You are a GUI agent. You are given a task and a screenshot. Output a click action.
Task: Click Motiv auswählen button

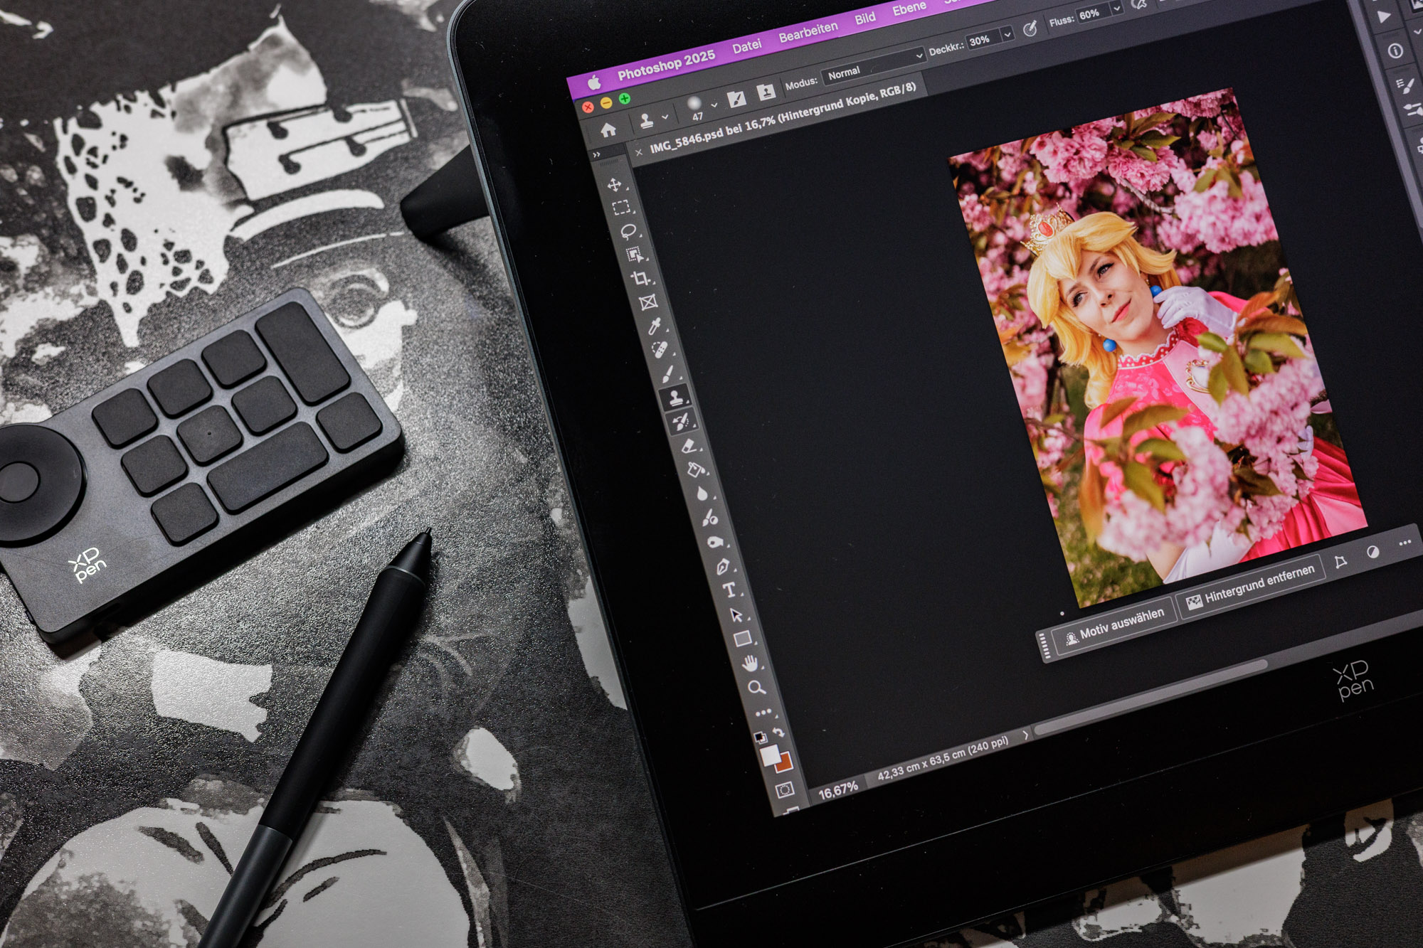[1113, 627]
